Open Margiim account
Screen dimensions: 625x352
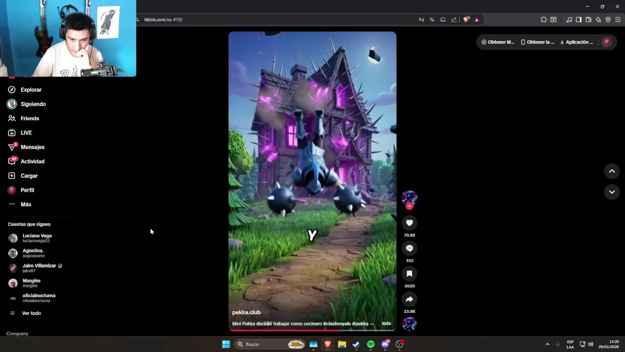coord(25,283)
